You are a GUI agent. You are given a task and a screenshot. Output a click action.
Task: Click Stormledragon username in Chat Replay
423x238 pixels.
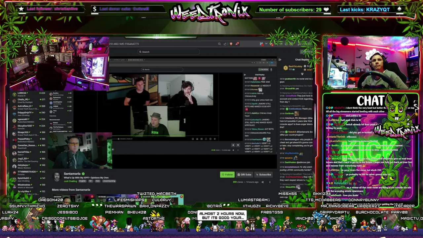pos(292,139)
